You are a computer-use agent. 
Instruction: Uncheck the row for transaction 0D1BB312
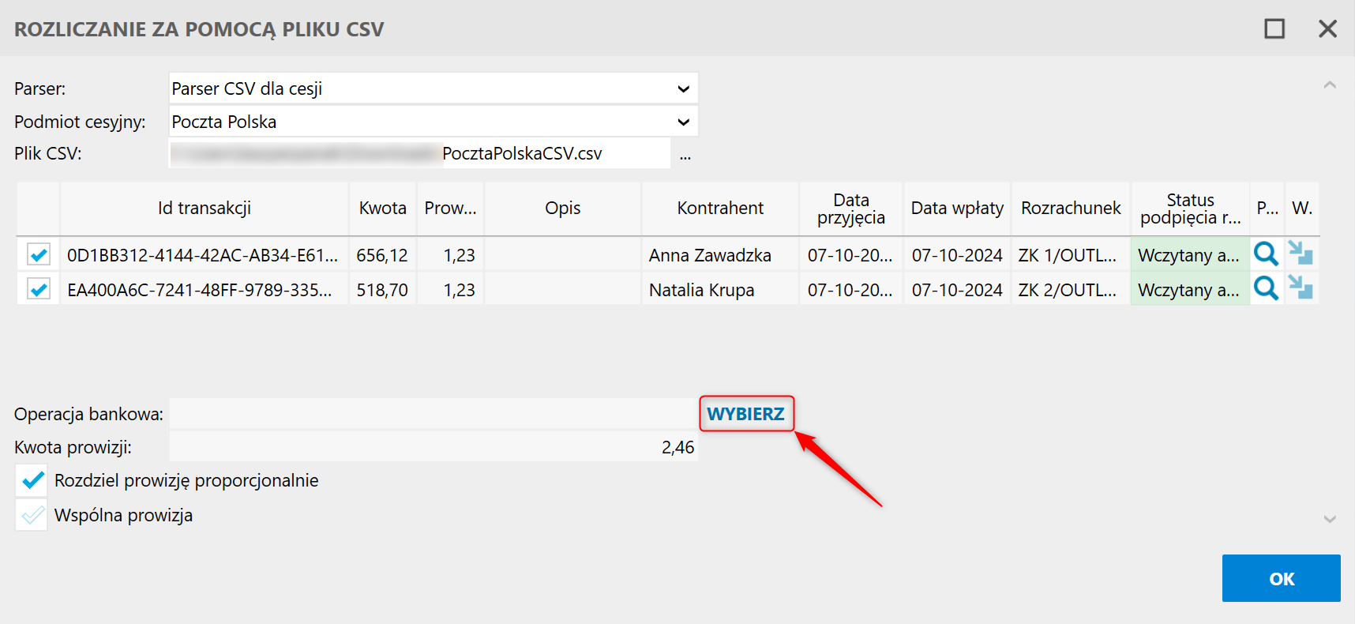[38, 254]
